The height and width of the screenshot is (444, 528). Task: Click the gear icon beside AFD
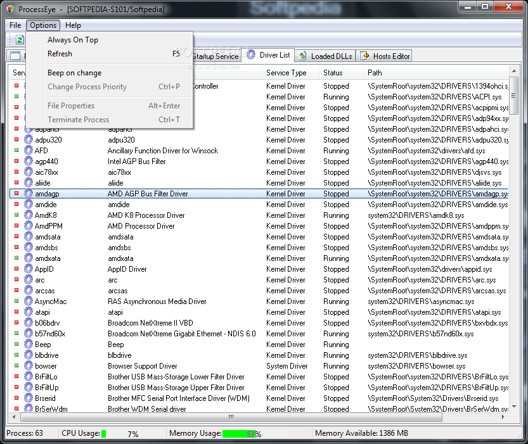pyautogui.click(x=29, y=150)
